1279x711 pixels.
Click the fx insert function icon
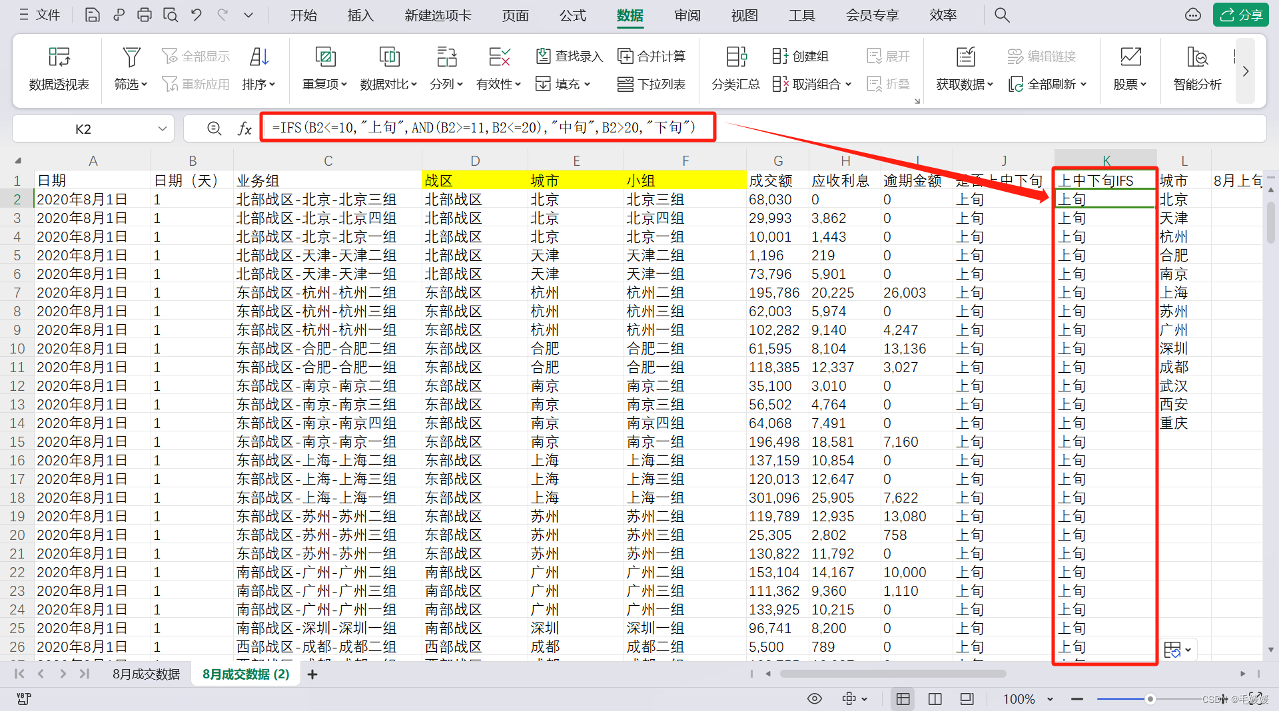click(244, 128)
